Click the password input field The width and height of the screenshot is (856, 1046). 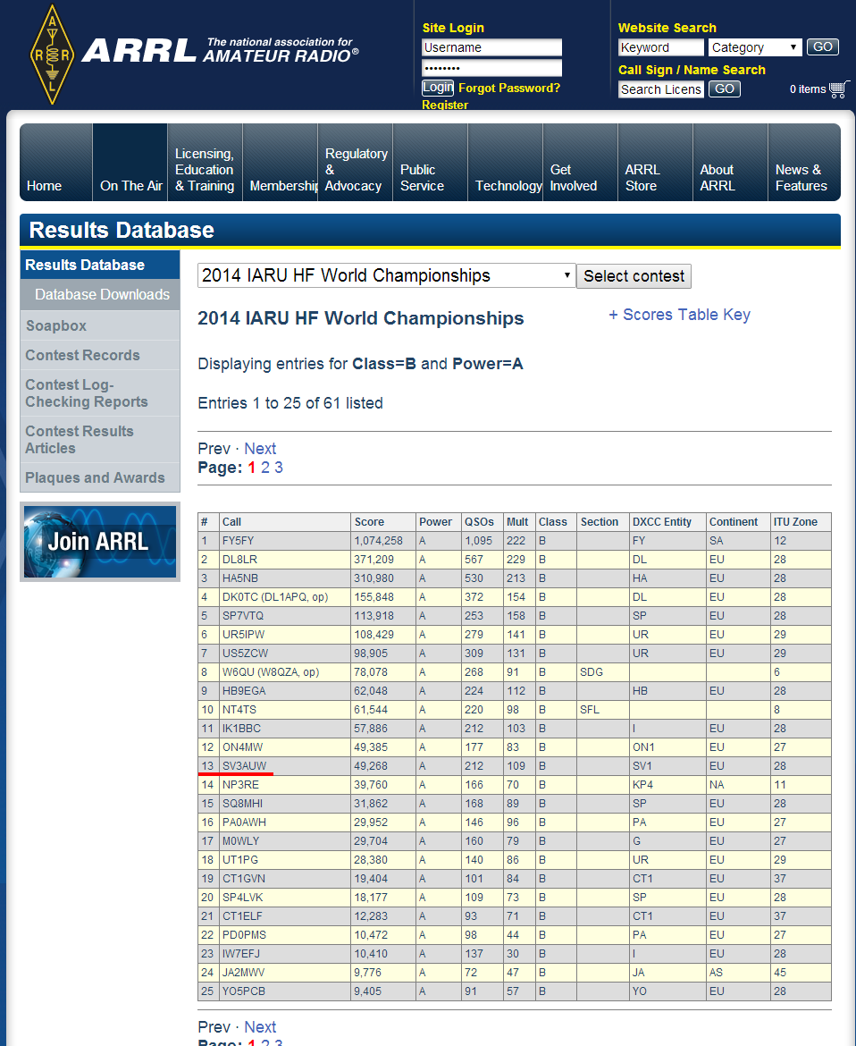492,68
